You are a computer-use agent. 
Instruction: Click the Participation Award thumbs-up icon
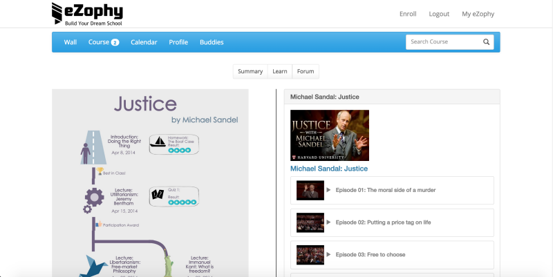click(99, 224)
